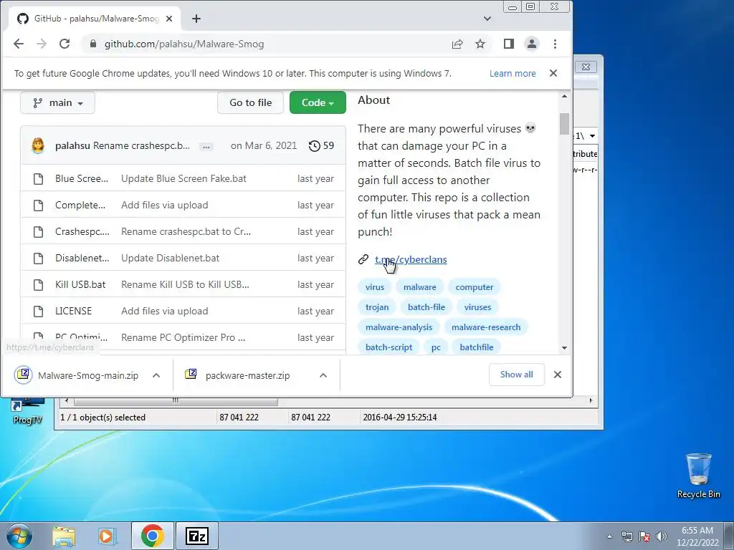
Task: Open the Chrome profile icon
Action: (x=532, y=44)
